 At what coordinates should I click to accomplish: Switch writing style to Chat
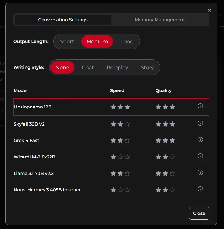(x=88, y=67)
